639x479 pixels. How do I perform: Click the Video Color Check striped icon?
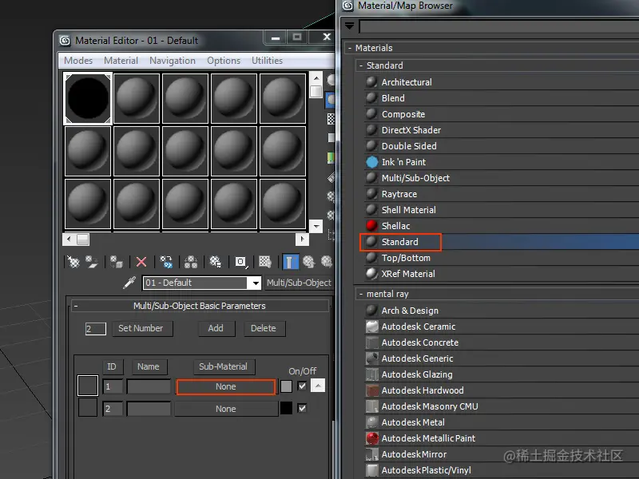tap(331, 157)
